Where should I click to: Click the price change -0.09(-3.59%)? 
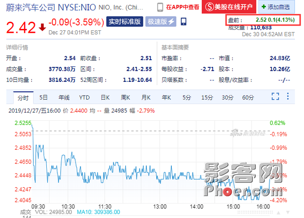pyautogui.click(x=76, y=22)
